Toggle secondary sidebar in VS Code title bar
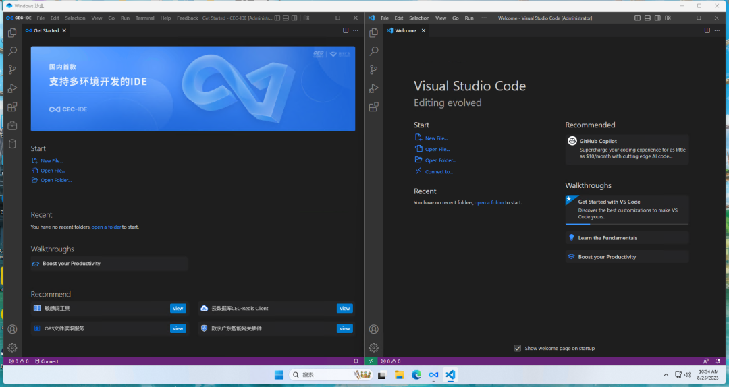Viewport: 729px width, 387px height. tap(658, 18)
